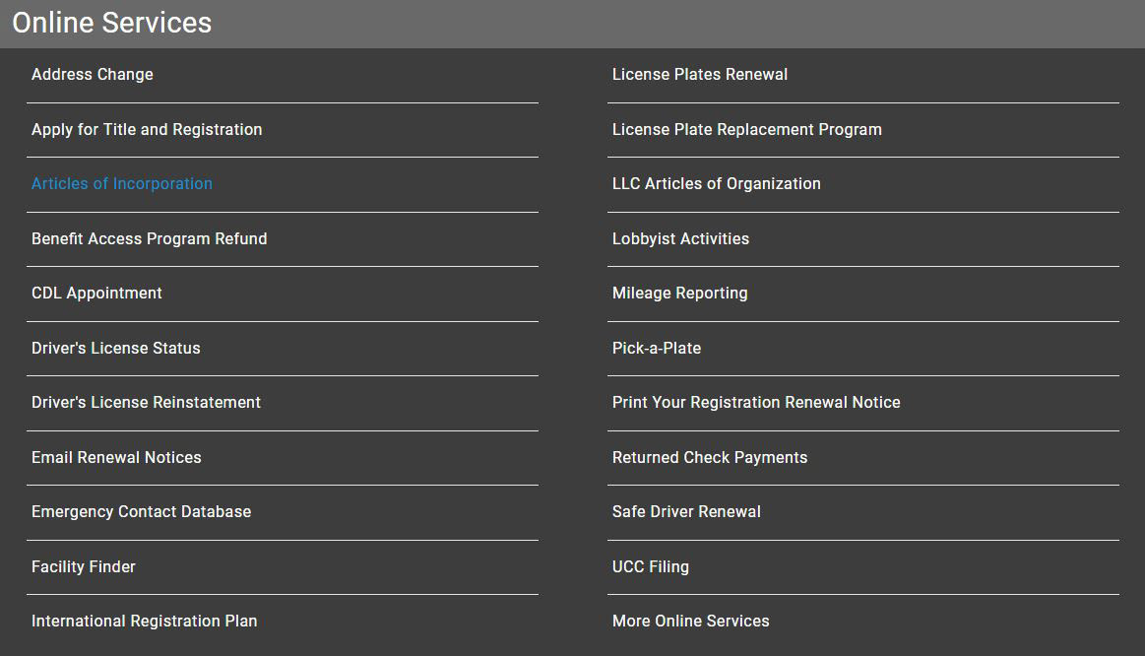Open the Lobbyist Activities link
Screen dimensions: 1145x656
(x=680, y=239)
